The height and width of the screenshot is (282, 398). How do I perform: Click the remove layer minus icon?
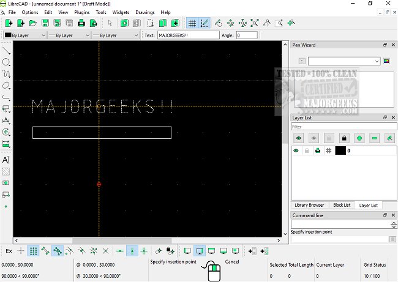coord(374,138)
